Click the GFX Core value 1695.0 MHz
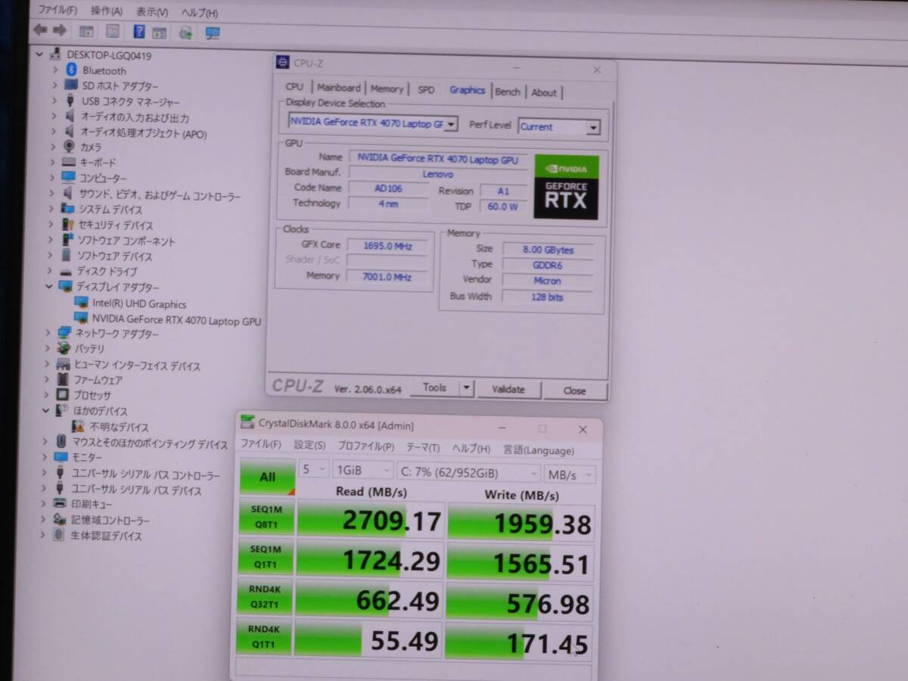908x681 pixels. 387,245
